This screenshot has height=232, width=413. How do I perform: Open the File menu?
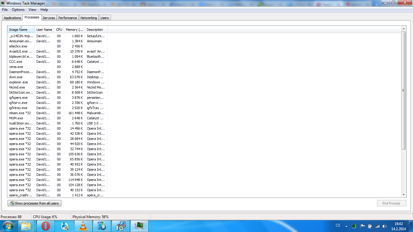(x=5, y=10)
